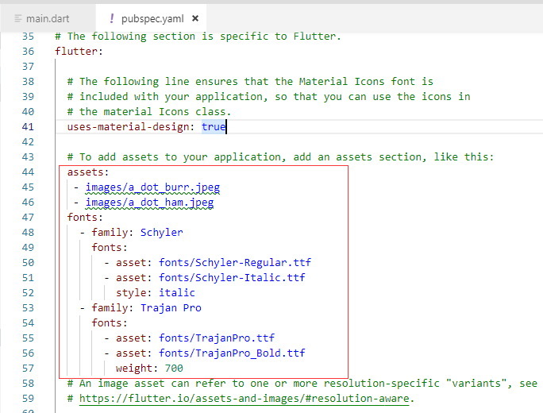Viewport: 543px width, 413px height.
Task: Click 'uses-material-design:' key
Action: tap(130, 127)
